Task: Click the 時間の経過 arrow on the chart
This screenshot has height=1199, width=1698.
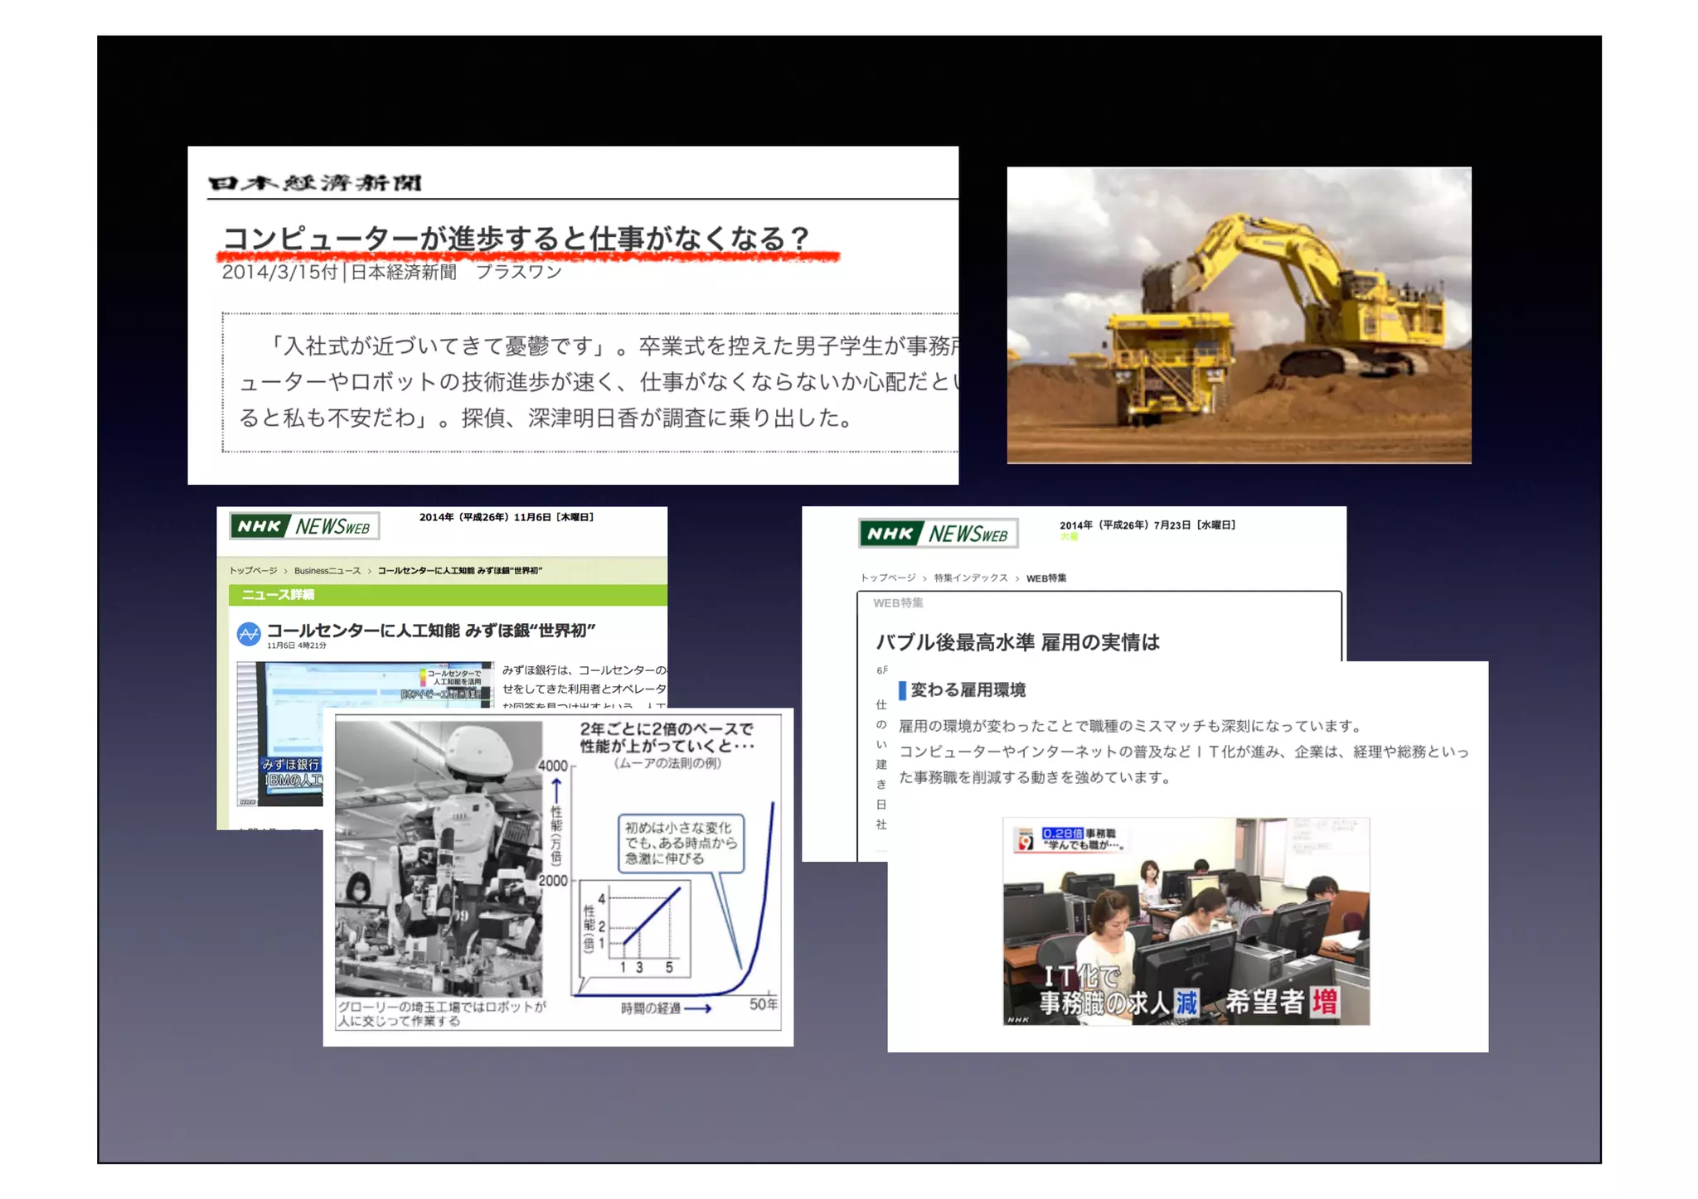Action: 697,1008
